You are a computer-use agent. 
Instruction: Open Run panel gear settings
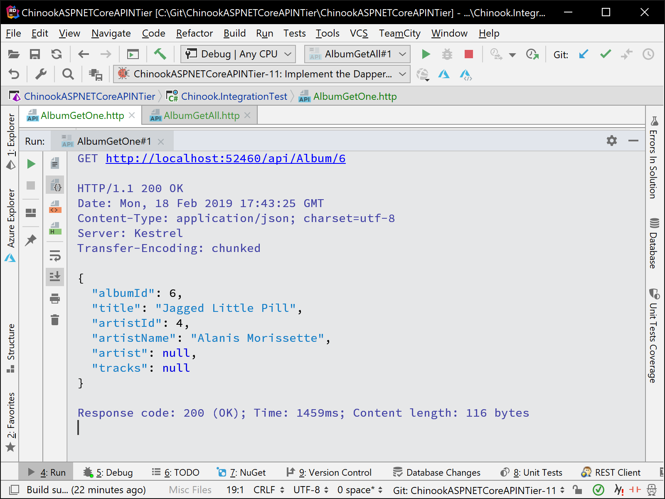coord(612,141)
